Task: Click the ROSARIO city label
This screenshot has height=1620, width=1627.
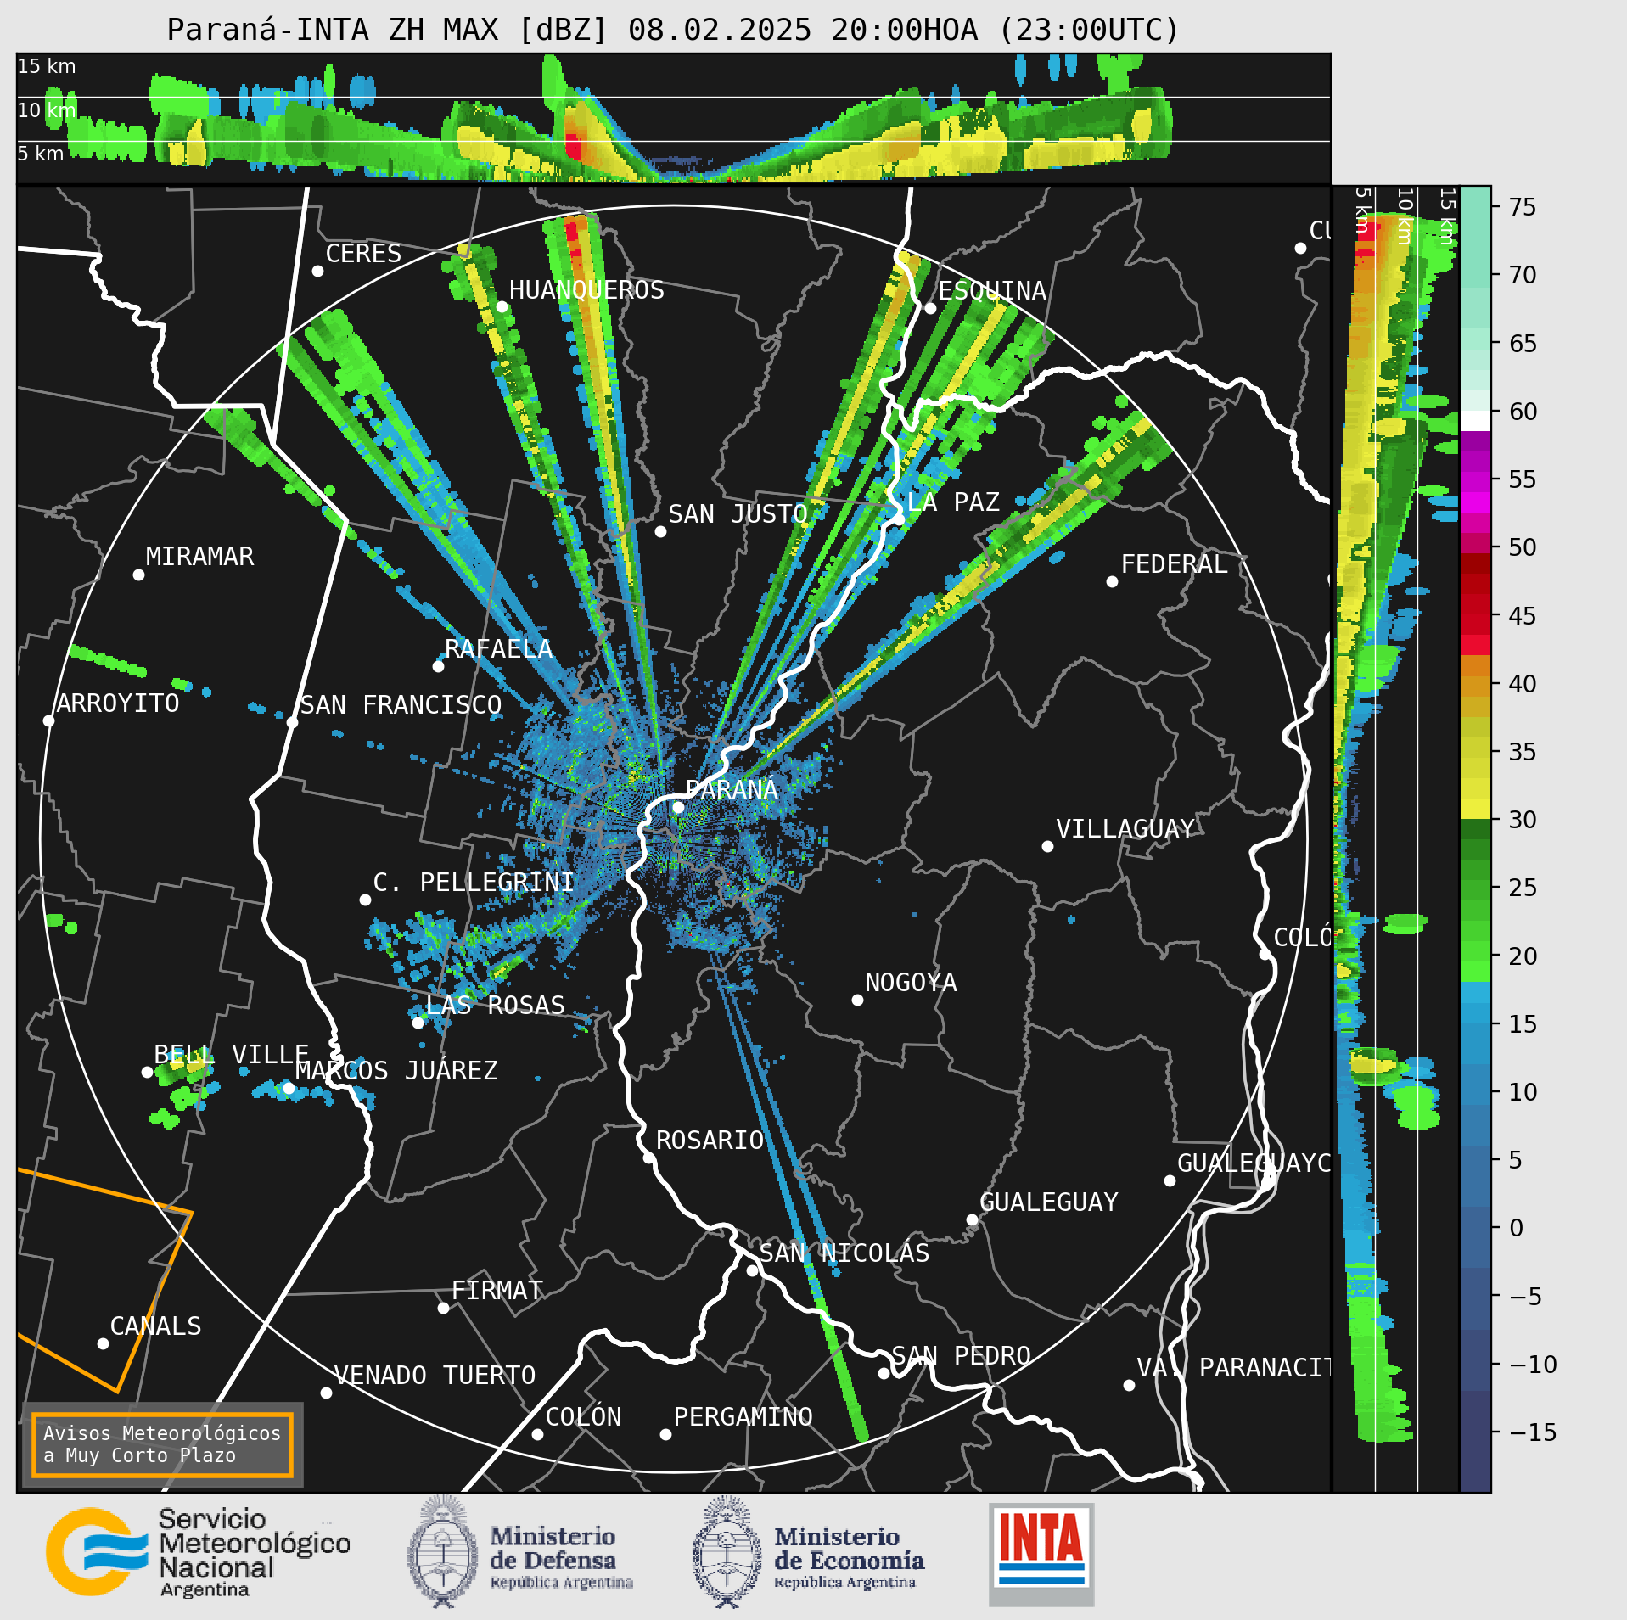Action: pos(710,1140)
